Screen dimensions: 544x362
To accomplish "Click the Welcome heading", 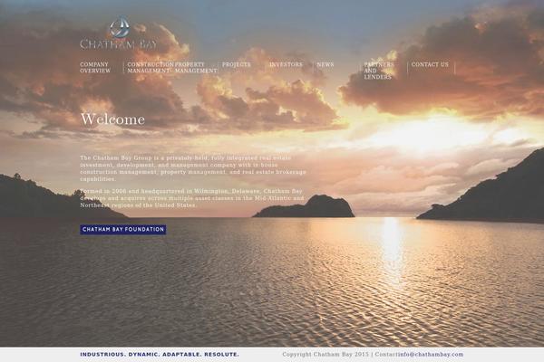I will tap(112, 119).
